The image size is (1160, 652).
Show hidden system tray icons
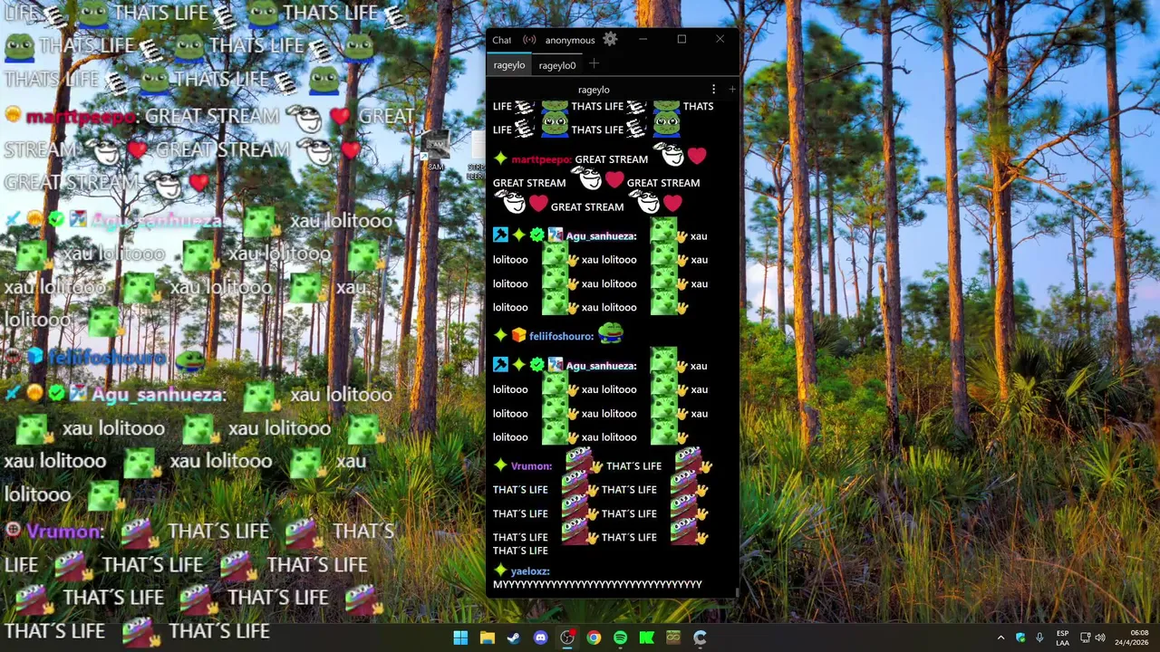[x=1000, y=638]
